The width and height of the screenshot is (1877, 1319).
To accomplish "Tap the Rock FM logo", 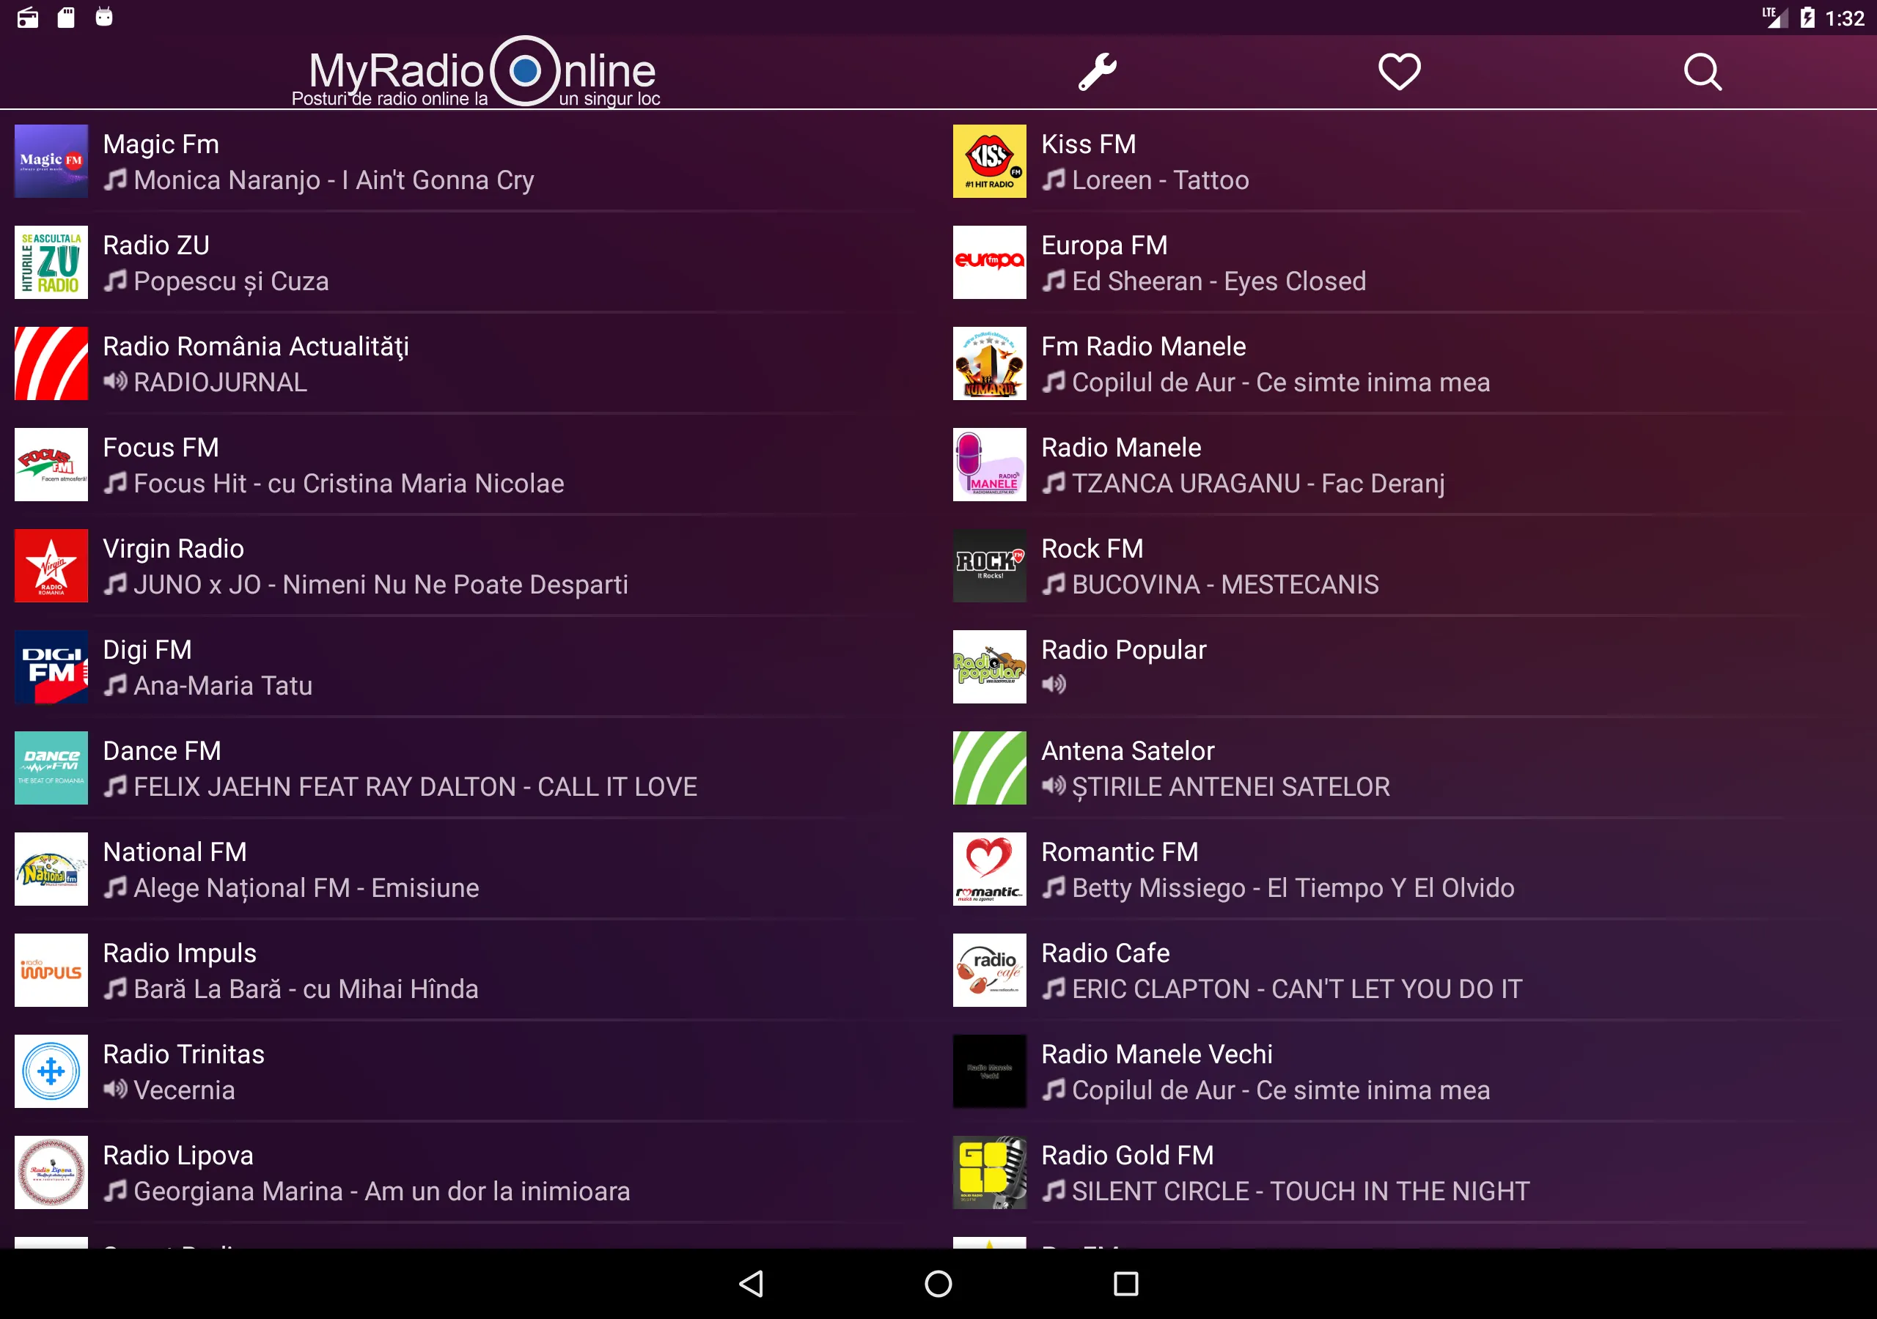I will pos(989,566).
